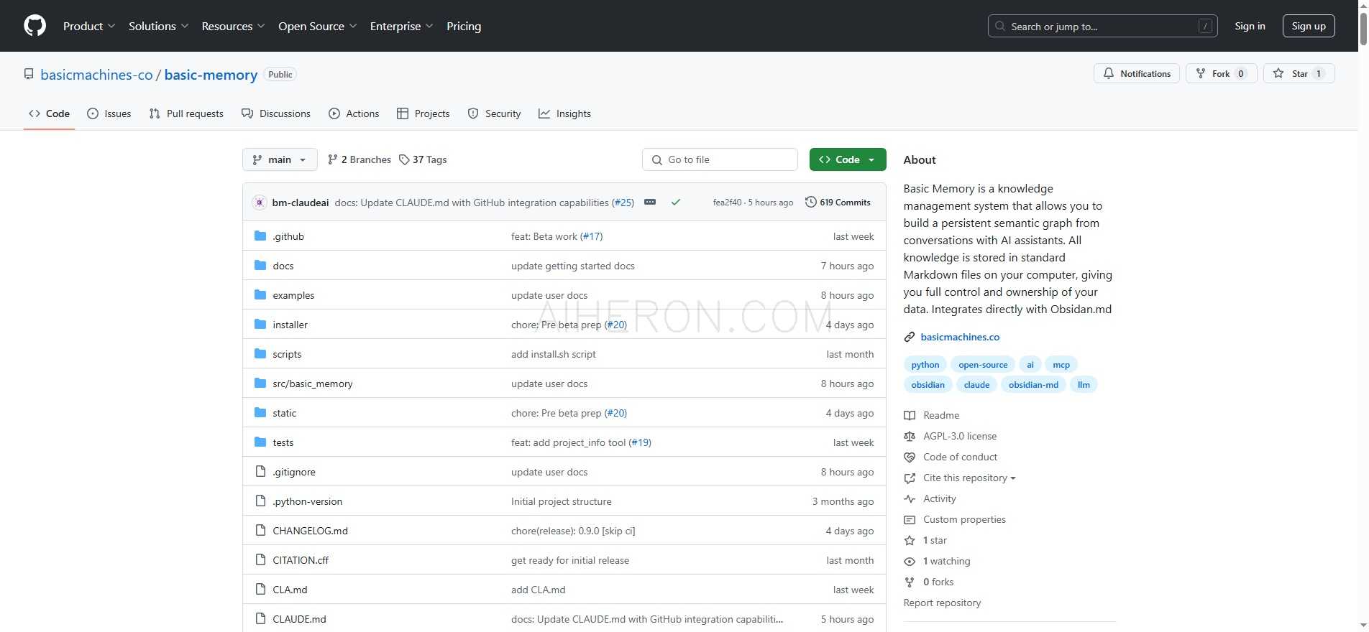This screenshot has height=632, width=1369.
Task: Click the python topic tag
Action: click(x=925, y=365)
